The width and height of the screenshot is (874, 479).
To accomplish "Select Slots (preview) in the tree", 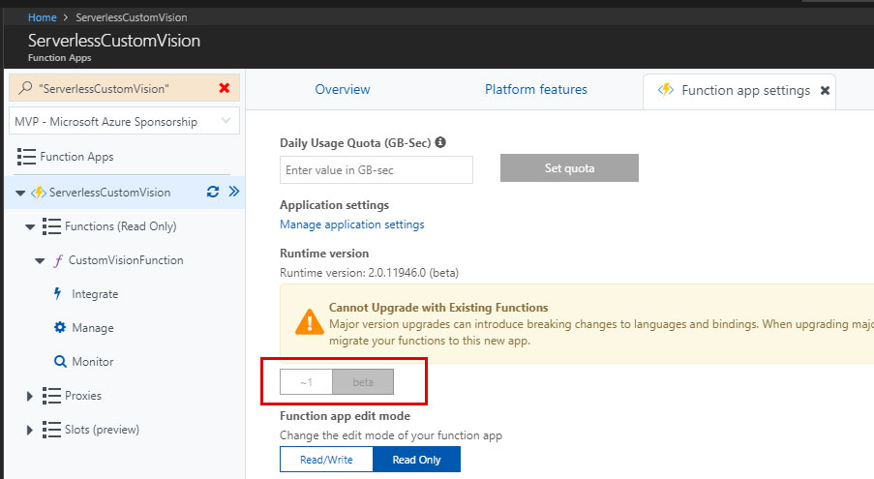I will coord(102,430).
